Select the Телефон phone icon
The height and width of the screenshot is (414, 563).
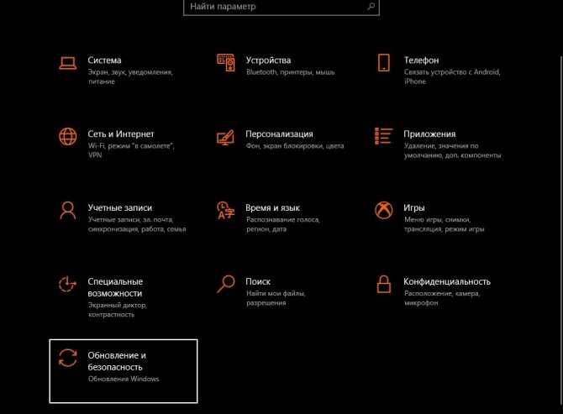384,63
